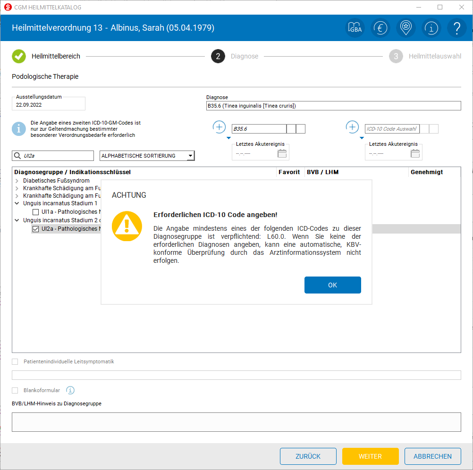Tick the UI1a Pathologisches checkbox
The height and width of the screenshot is (470, 473).
(x=35, y=212)
